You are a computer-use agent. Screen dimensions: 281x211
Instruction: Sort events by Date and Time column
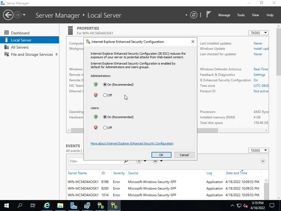236,173
